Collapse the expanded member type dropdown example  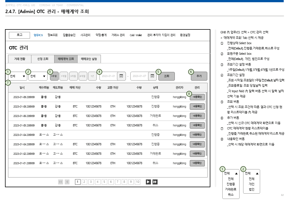(257, 174)
